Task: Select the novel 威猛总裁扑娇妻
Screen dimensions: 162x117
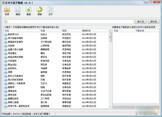Action: 15,57
